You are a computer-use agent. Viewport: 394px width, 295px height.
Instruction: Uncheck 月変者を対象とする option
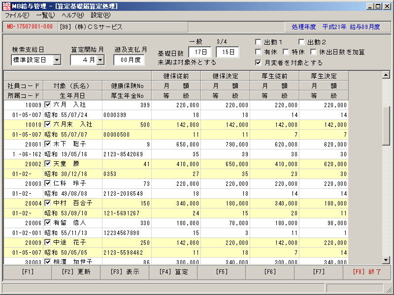coord(258,62)
